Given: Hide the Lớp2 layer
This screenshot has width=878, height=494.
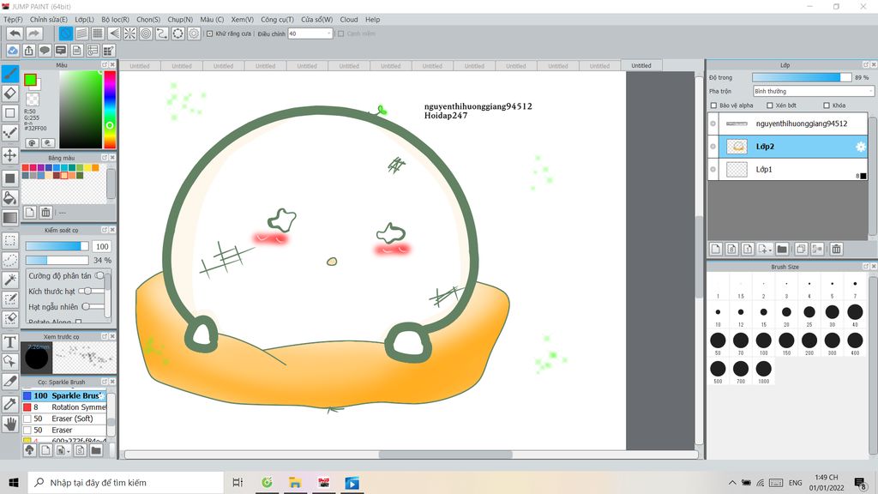Looking at the screenshot, I should pyautogui.click(x=713, y=147).
